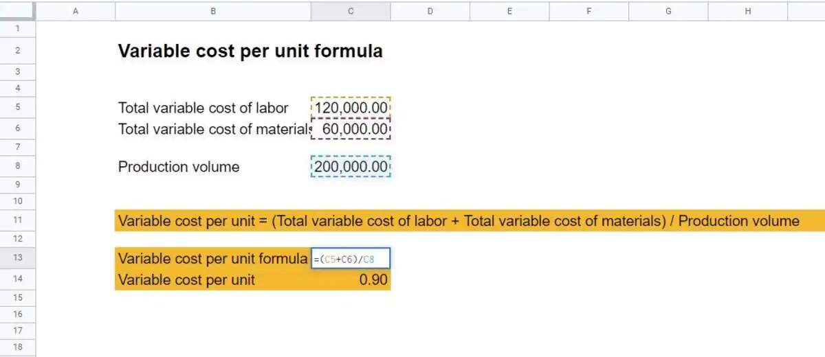Screen dimensions: 825x357
Task: Click the select-all corner box
Action: tap(17, 11)
